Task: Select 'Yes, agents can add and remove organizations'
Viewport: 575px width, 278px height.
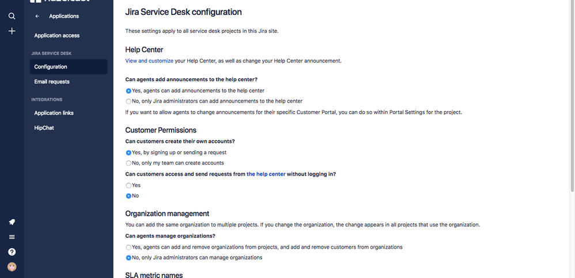Action: click(x=128, y=247)
